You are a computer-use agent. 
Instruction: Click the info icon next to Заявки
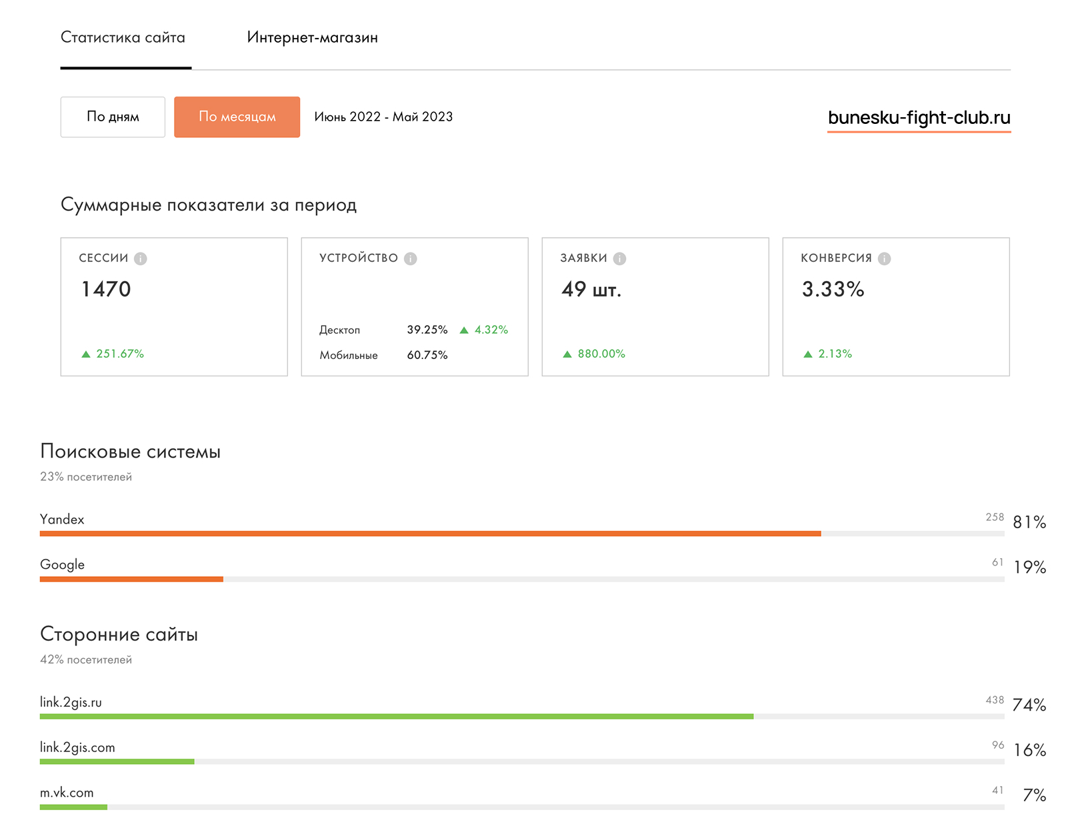619,258
